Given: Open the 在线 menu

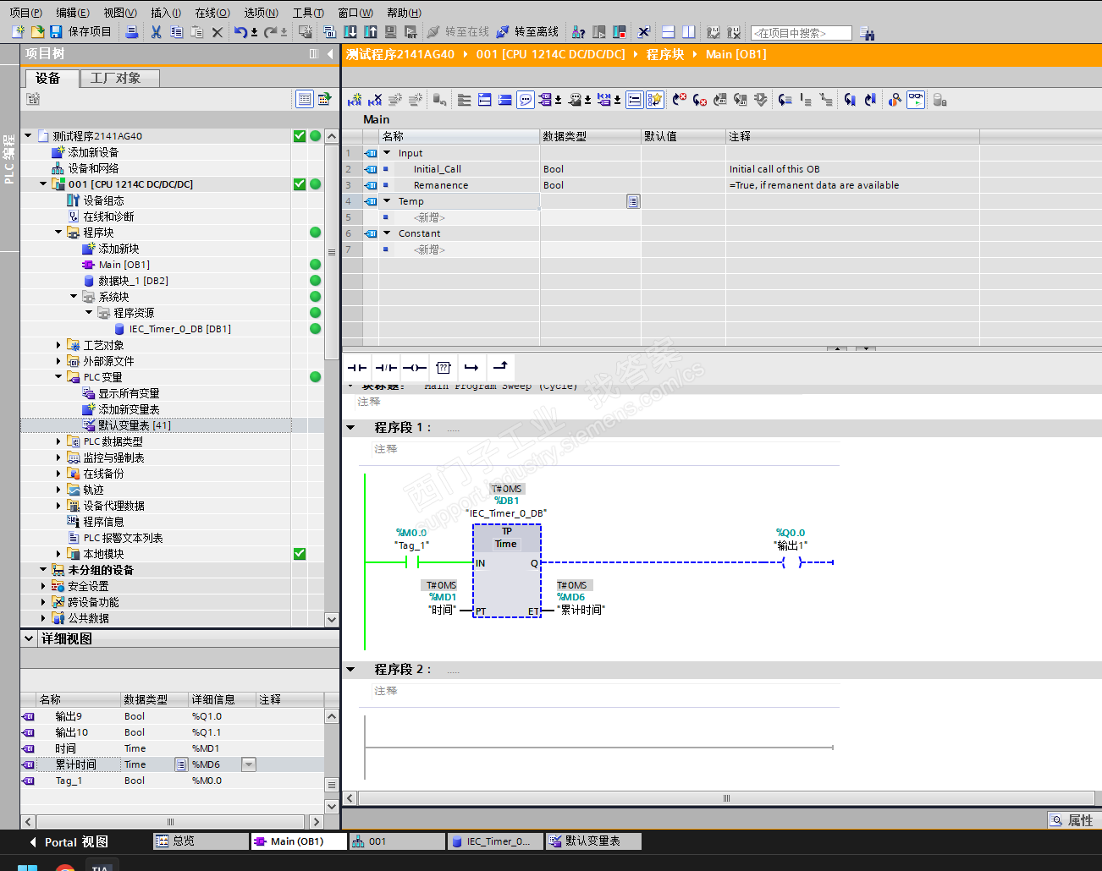Looking at the screenshot, I should coord(212,13).
